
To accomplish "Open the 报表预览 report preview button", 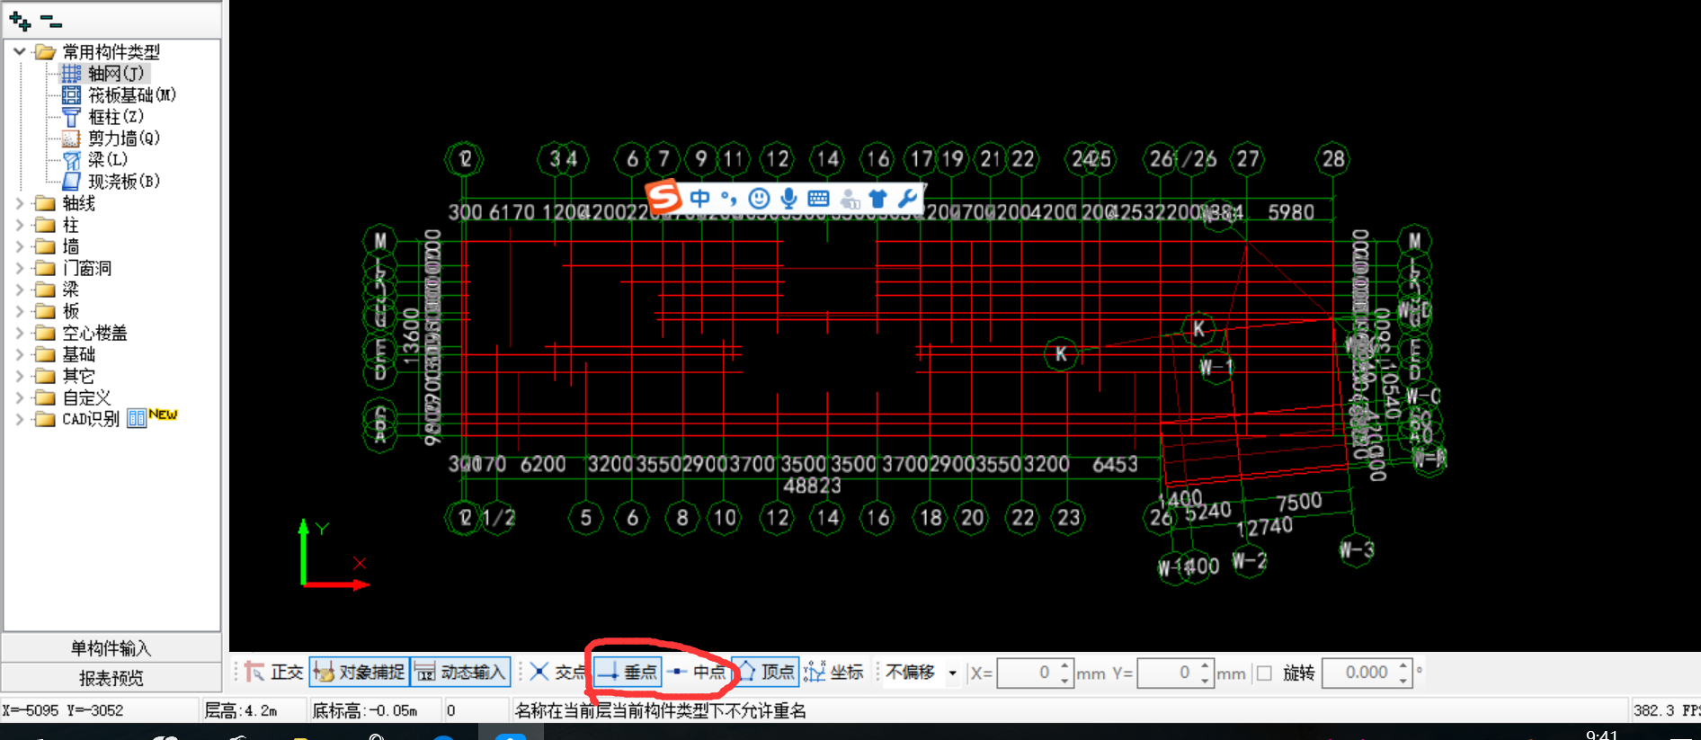I will [111, 678].
